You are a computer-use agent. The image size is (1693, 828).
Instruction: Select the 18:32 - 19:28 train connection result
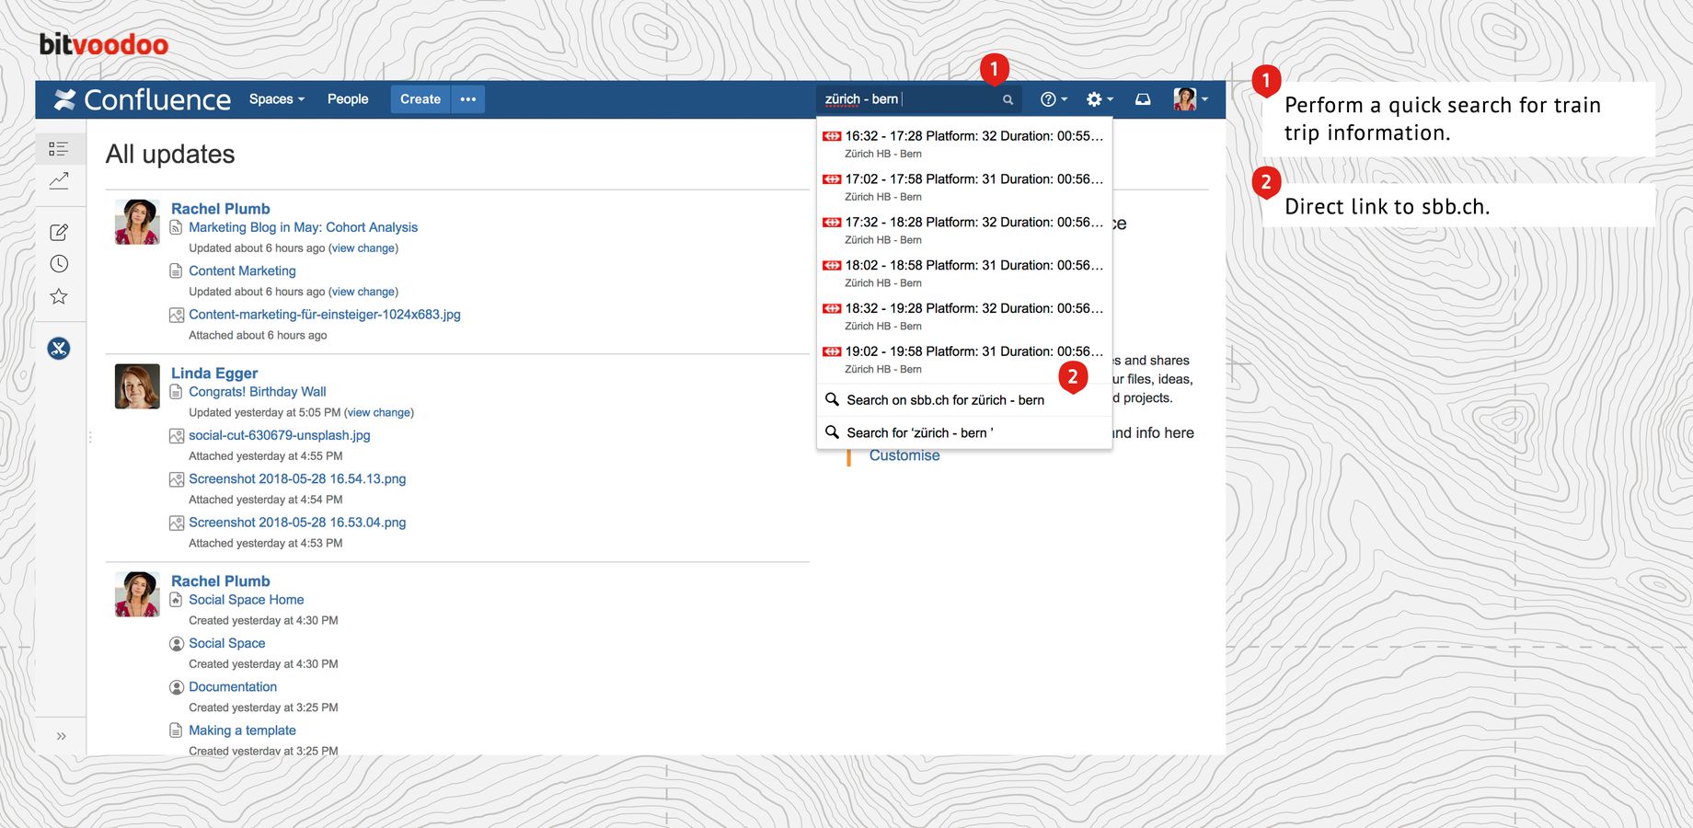pyautogui.click(x=964, y=316)
